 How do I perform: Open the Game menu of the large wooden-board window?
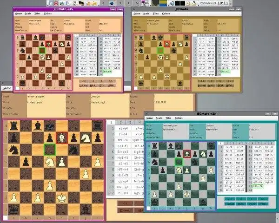point(7,88)
